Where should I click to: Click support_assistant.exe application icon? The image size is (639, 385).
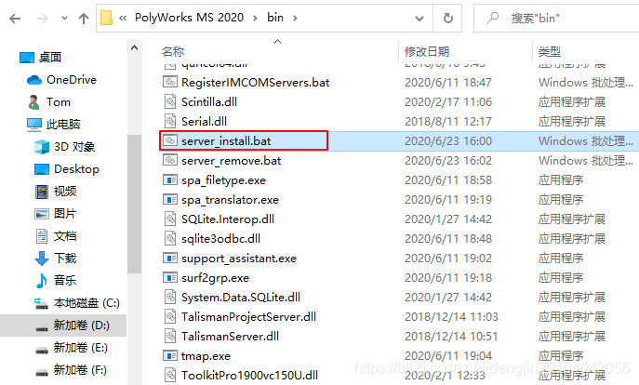click(170, 258)
